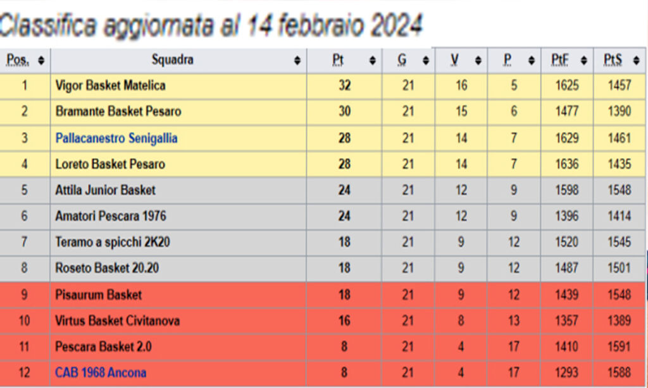Viewport: 648px width, 388px height.
Task: Click the PtF header abbreviation text
Action: 560,60
